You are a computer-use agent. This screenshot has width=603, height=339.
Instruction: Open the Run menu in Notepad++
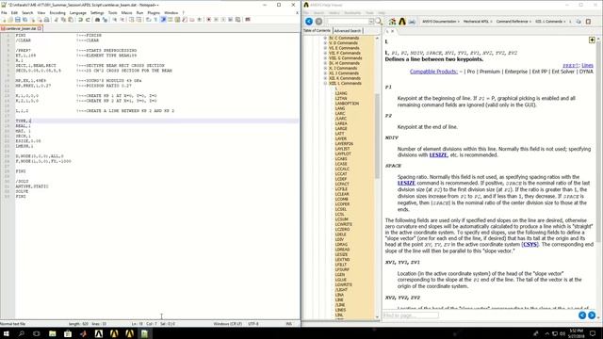coord(139,12)
